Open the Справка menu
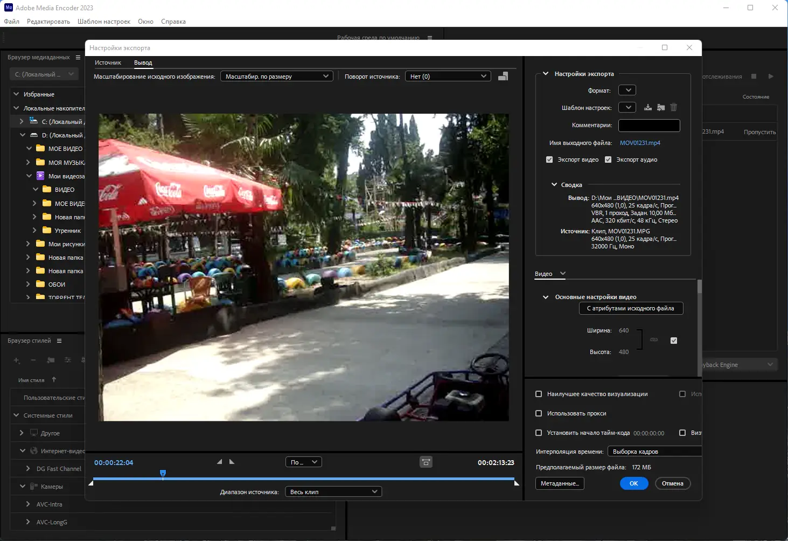Image resolution: width=788 pixels, height=541 pixels. [x=173, y=22]
